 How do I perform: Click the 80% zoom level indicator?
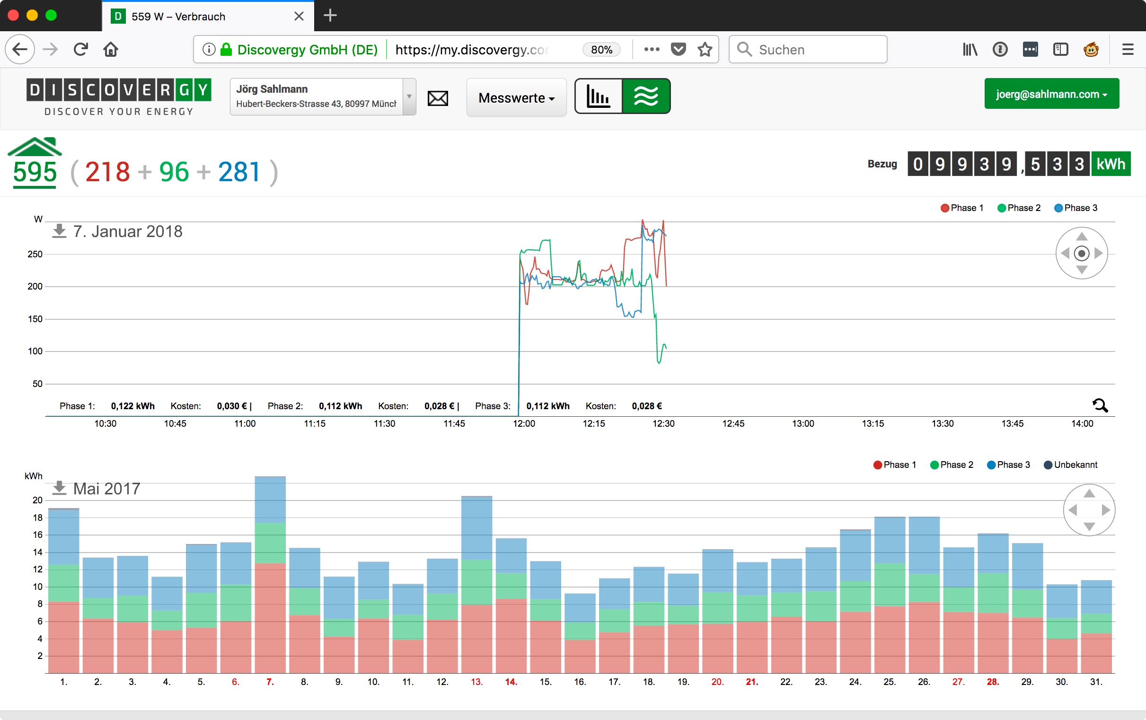pos(601,50)
